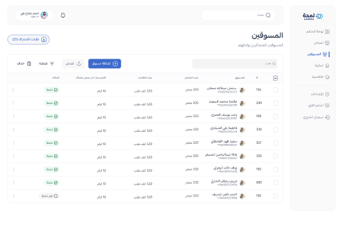Focus the table بحث search field
This screenshot has height=243, width=341.
235,64
